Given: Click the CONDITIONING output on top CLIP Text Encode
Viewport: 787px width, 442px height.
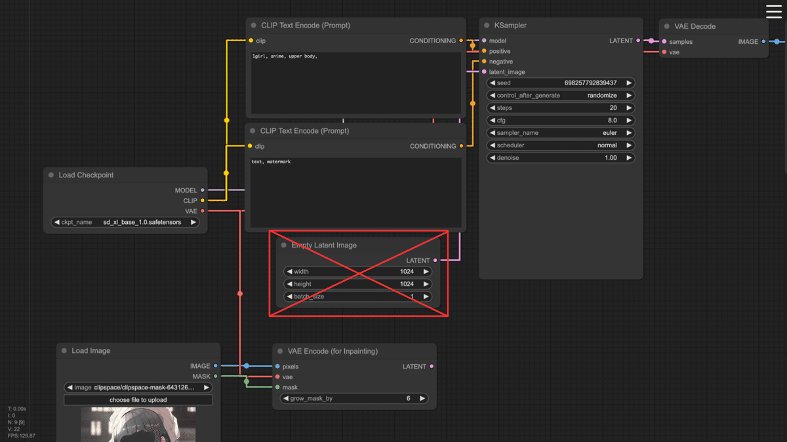Looking at the screenshot, I should point(462,41).
